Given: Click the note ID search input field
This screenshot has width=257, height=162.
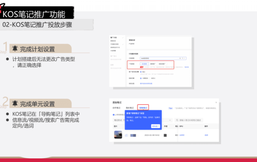Looking at the screenshot, I should [188, 120].
